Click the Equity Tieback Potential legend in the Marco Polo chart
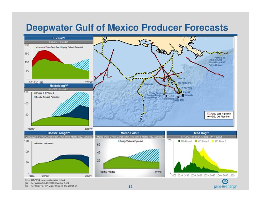The image size is (261, 202). [x=130, y=141]
